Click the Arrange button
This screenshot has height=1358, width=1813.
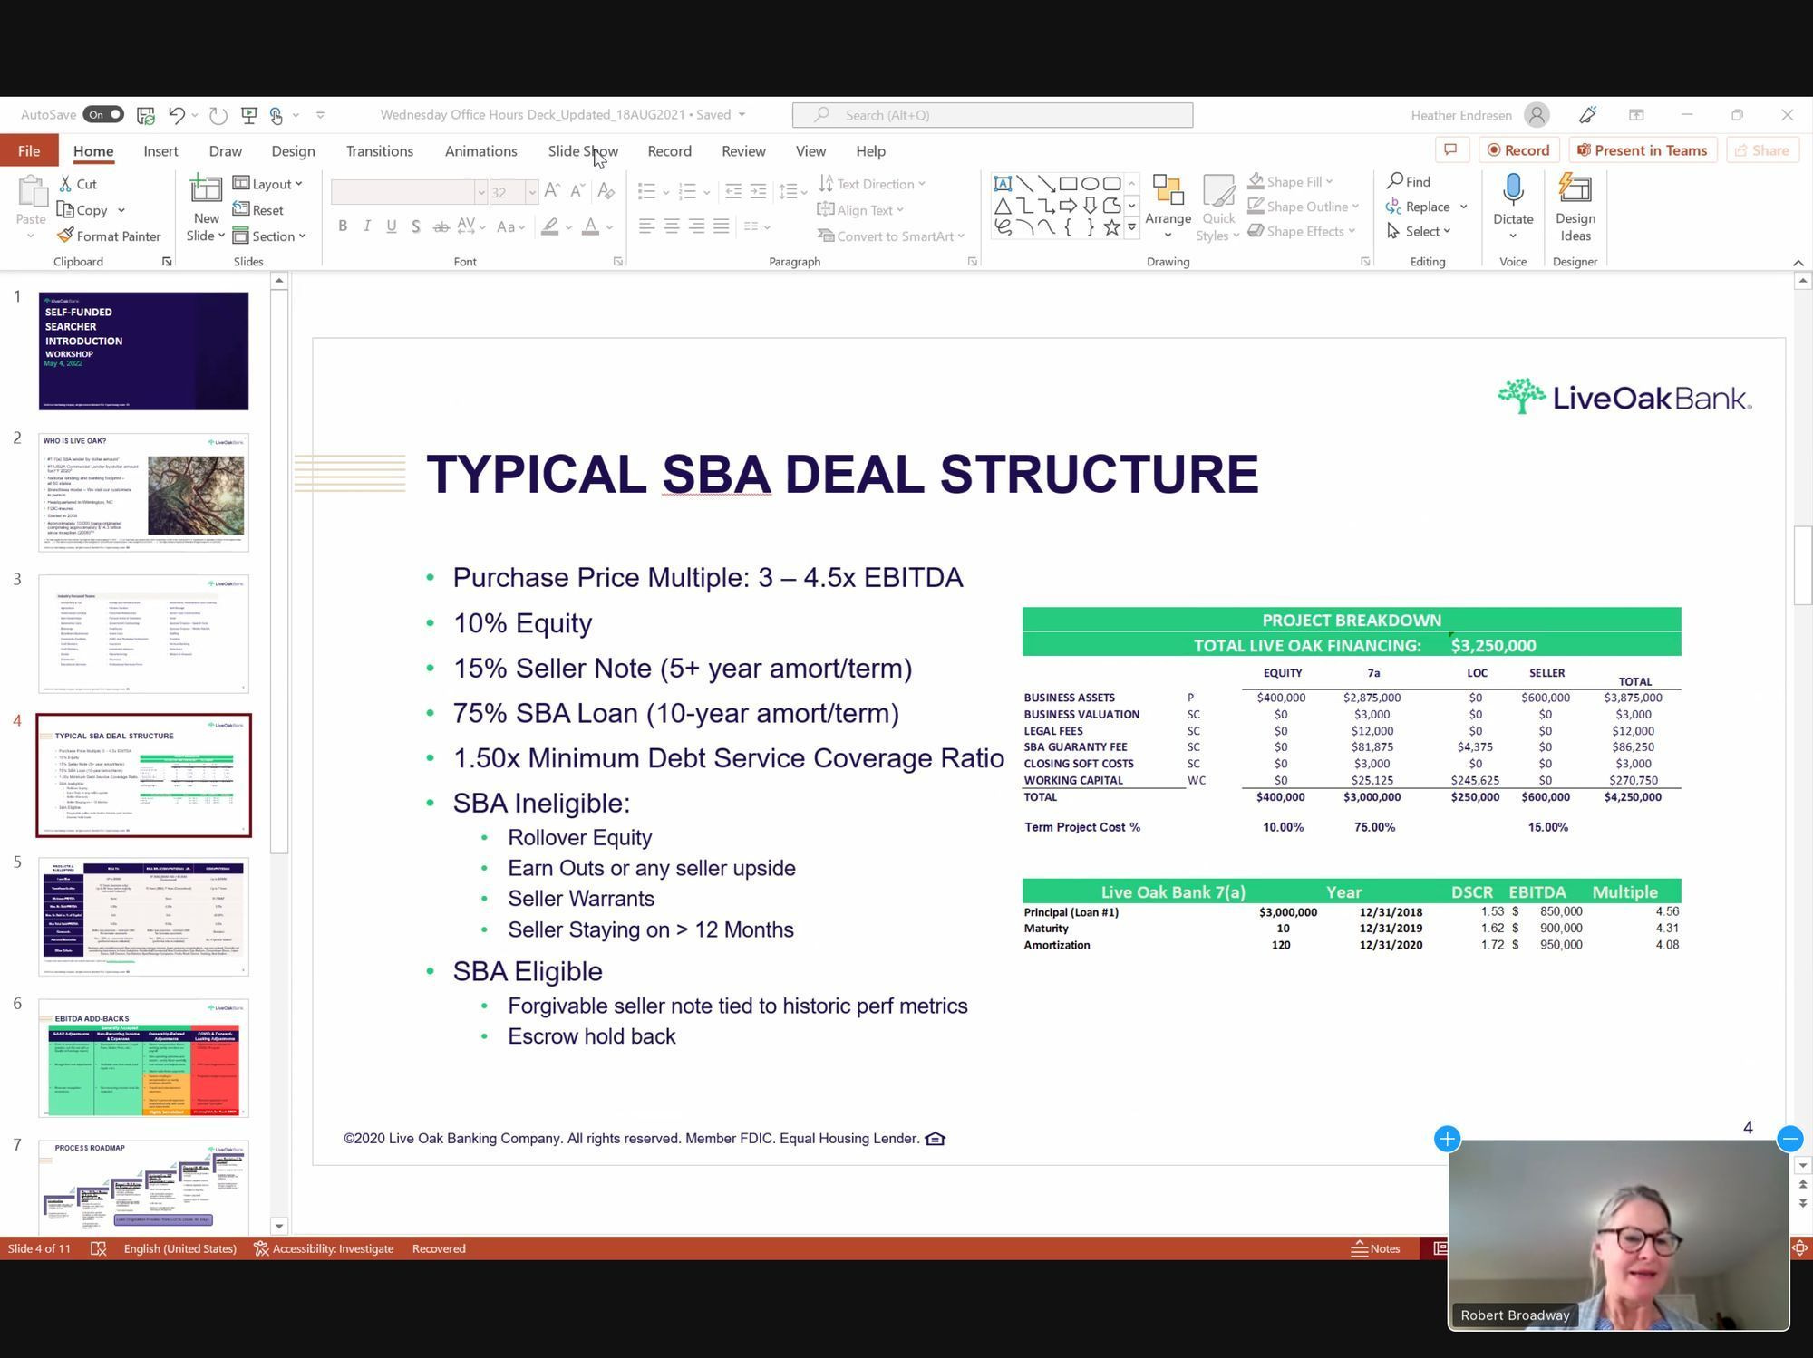pyautogui.click(x=1168, y=208)
